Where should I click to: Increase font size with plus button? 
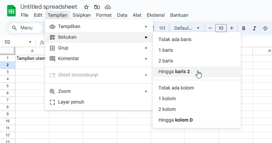tap(232, 28)
